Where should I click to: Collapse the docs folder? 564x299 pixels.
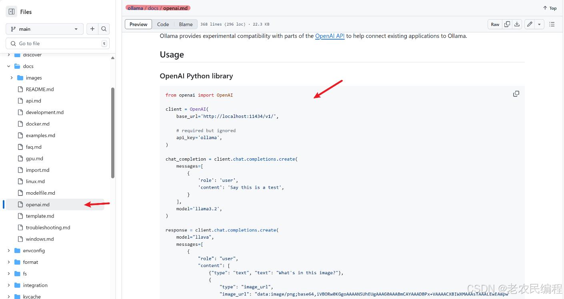pos(8,66)
